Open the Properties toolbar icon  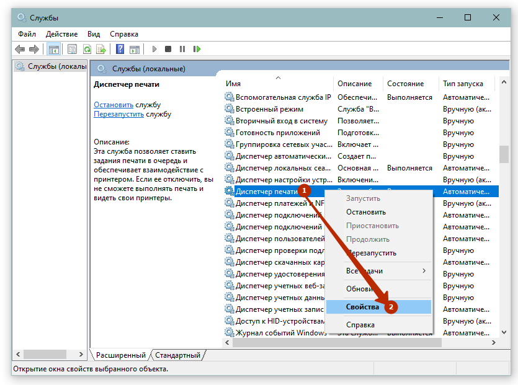(73, 49)
